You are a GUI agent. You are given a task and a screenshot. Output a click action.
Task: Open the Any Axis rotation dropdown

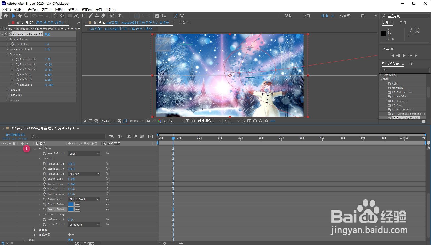click(84, 174)
